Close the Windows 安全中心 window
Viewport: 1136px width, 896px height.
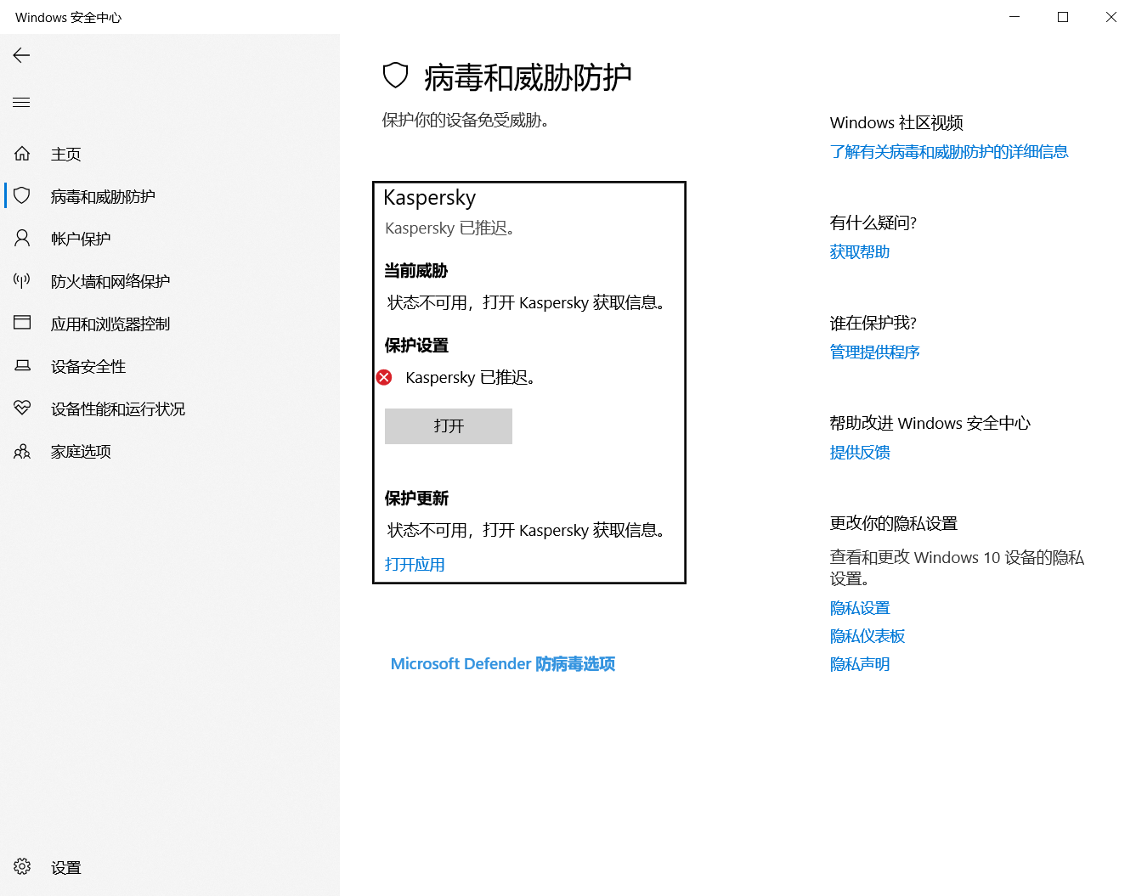click(1111, 17)
